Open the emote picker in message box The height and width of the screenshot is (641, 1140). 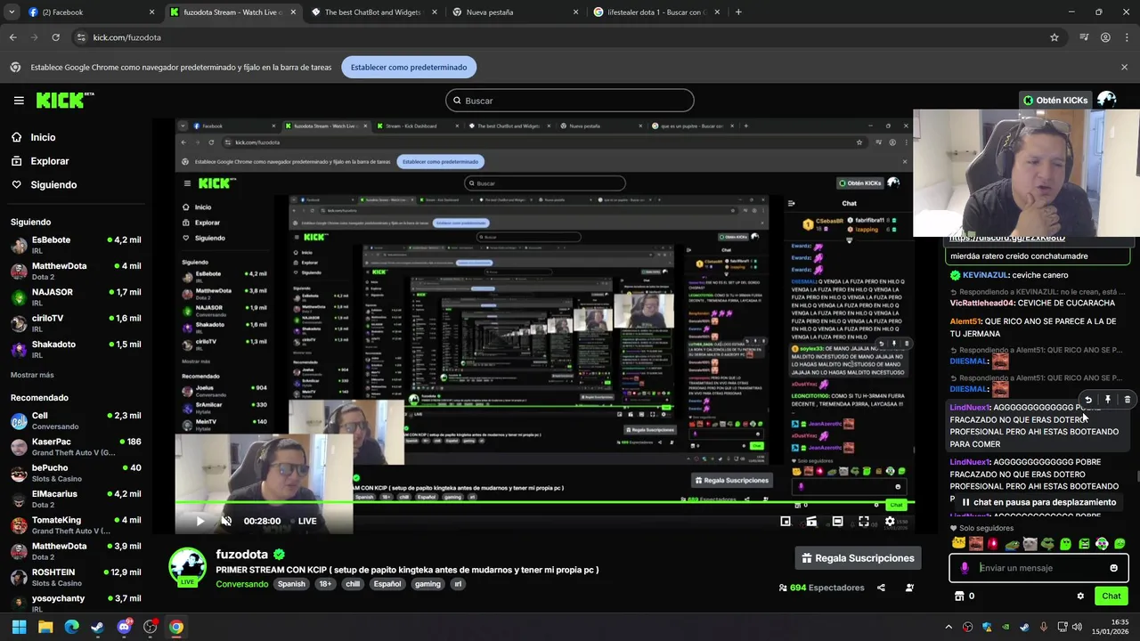1113,568
